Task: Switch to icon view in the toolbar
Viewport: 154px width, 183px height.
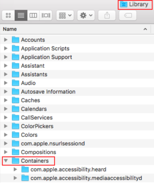Action: point(8,15)
